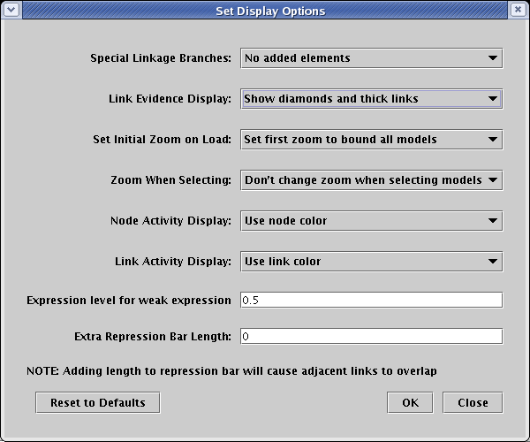Click the weak expression level input field

pyautogui.click(x=371, y=301)
